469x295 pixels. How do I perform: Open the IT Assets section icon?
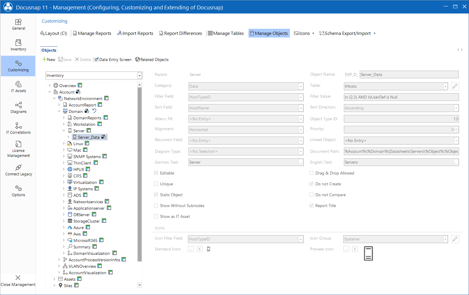pyautogui.click(x=18, y=84)
